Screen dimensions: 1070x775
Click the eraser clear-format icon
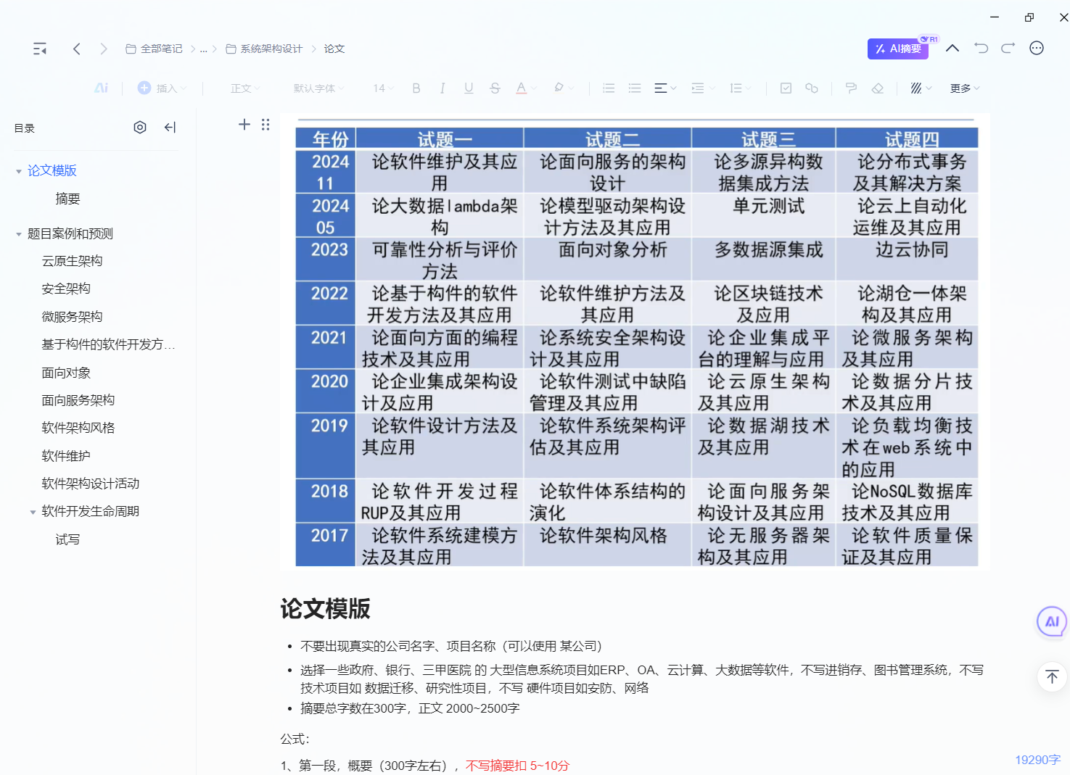click(878, 88)
